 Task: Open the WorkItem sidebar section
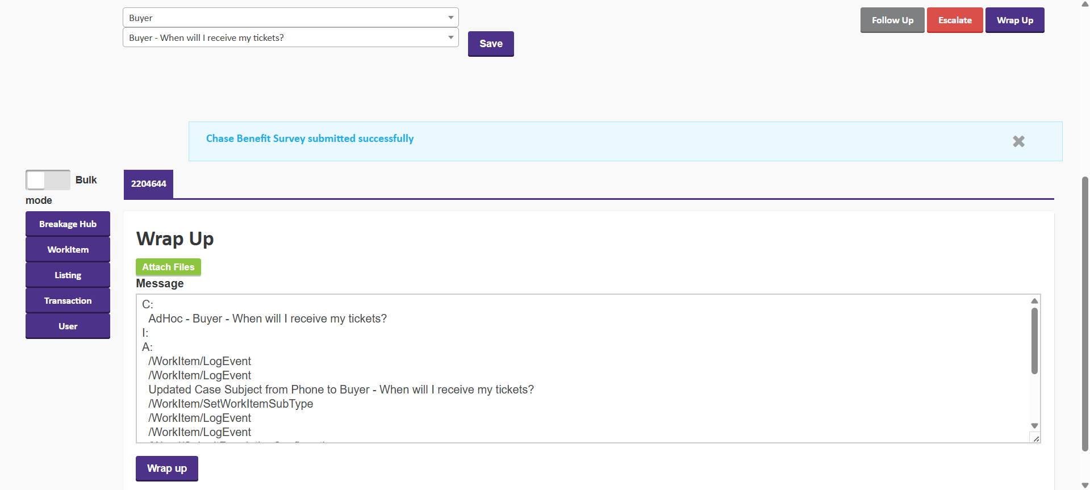68,250
